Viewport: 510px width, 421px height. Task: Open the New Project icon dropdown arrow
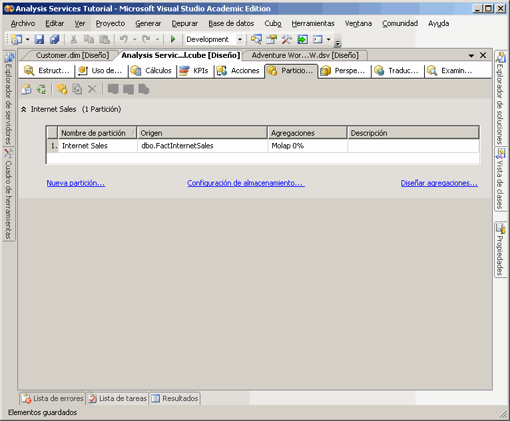28,40
